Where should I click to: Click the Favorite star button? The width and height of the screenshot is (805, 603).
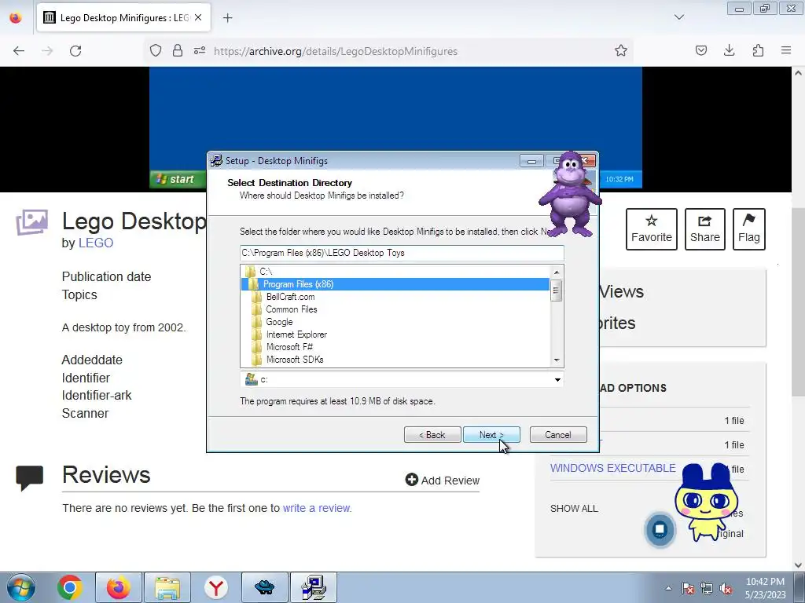point(652,229)
